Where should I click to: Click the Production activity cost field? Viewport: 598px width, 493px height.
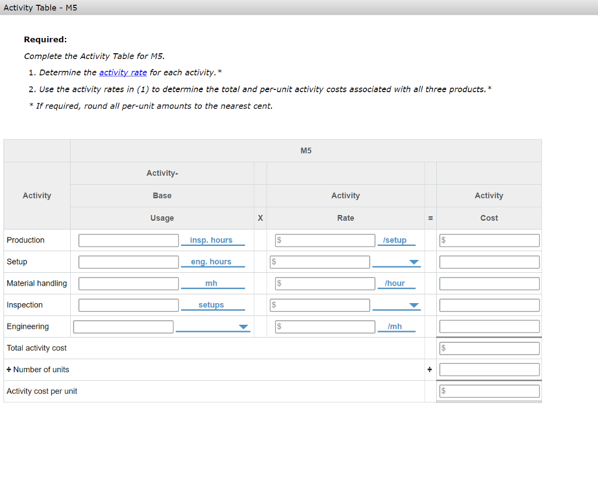(489, 241)
